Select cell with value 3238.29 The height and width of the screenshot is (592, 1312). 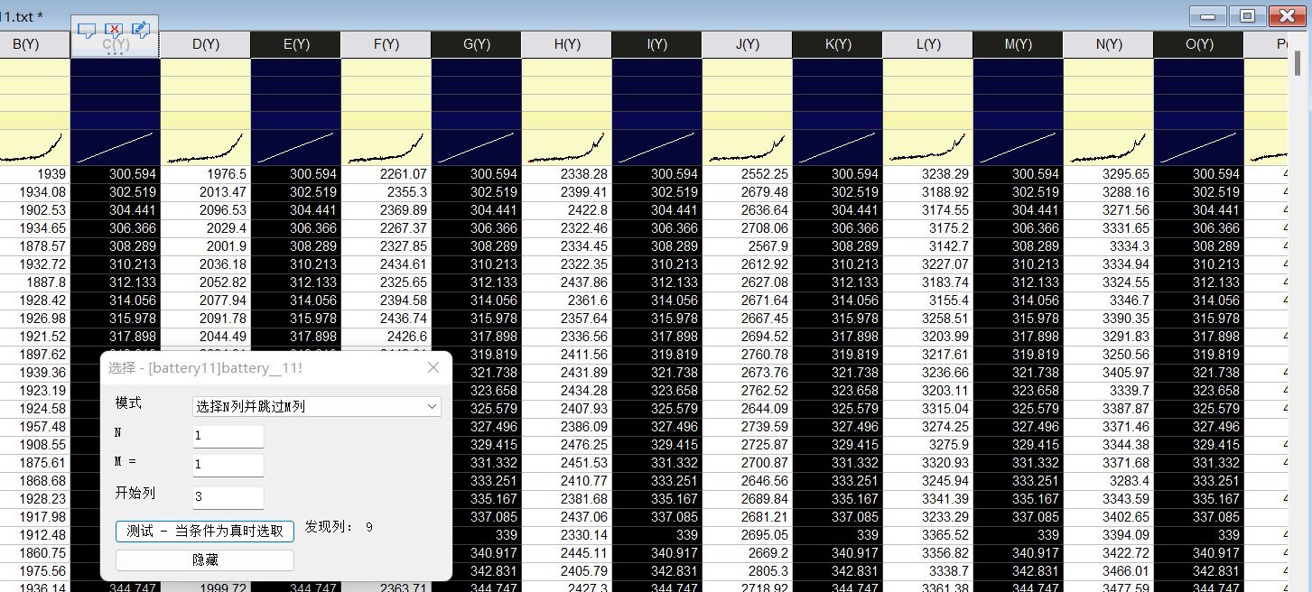coord(927,174)
